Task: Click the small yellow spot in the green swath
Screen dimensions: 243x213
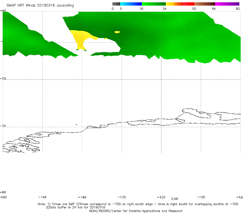Action: coord(117,32)
